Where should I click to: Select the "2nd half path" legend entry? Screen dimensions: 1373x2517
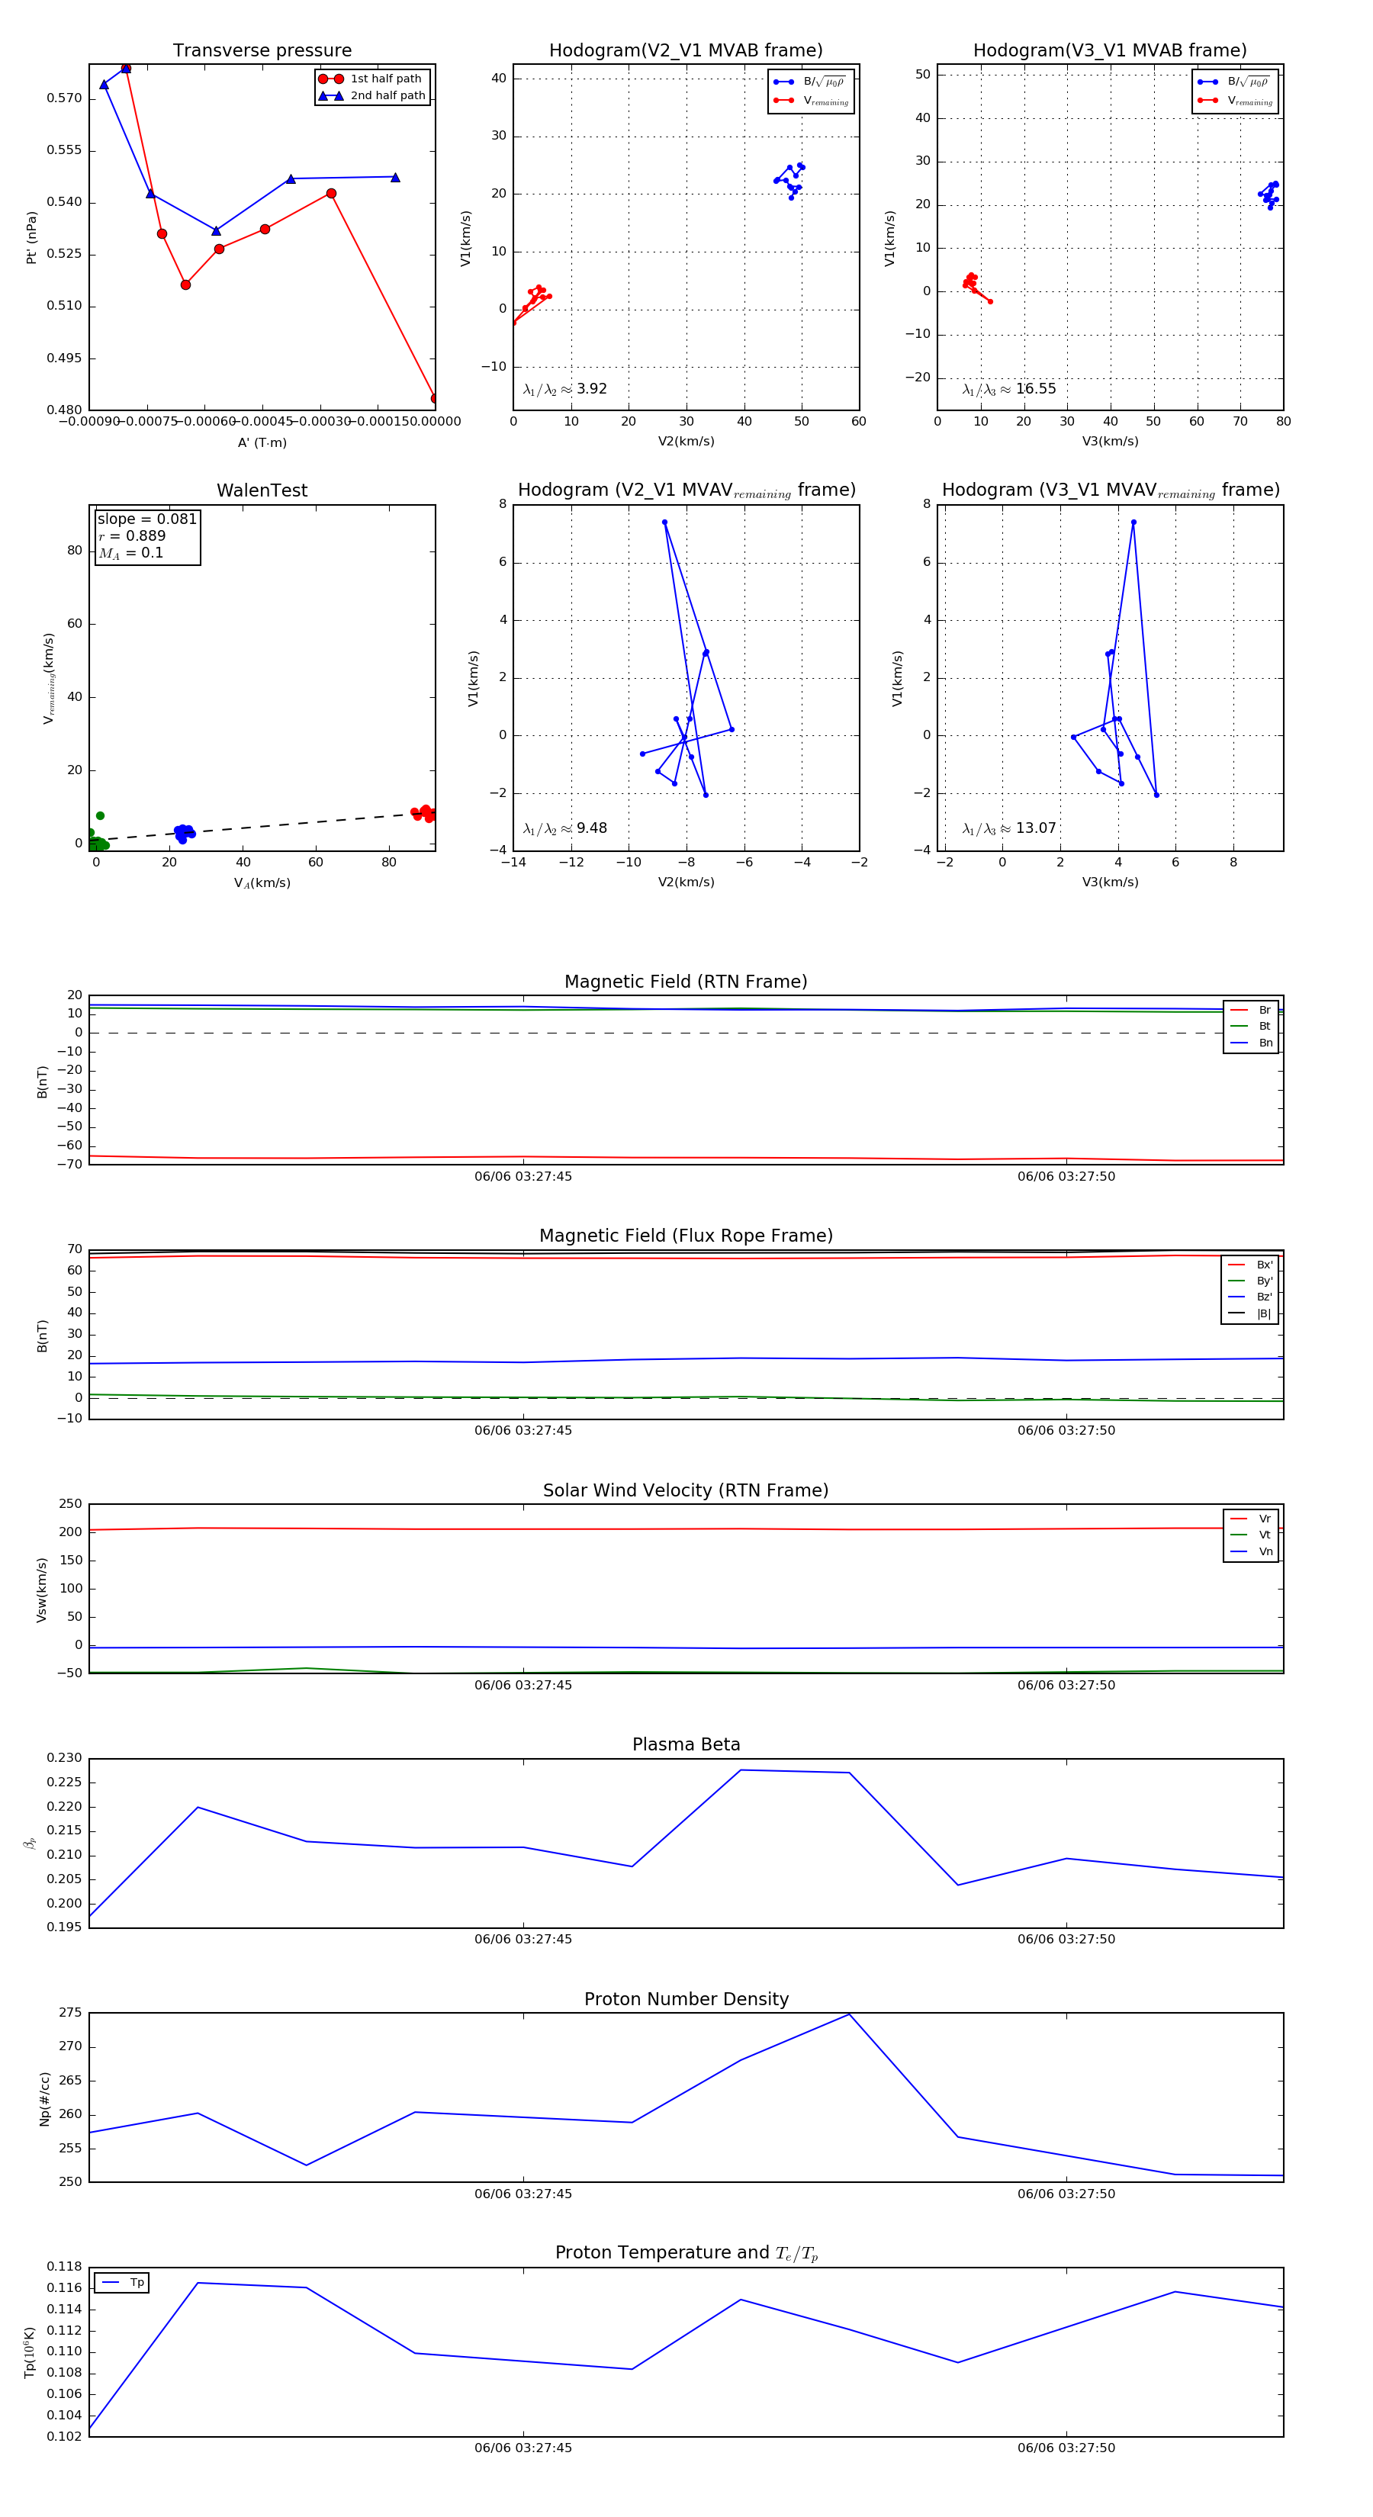pos(371,96)
